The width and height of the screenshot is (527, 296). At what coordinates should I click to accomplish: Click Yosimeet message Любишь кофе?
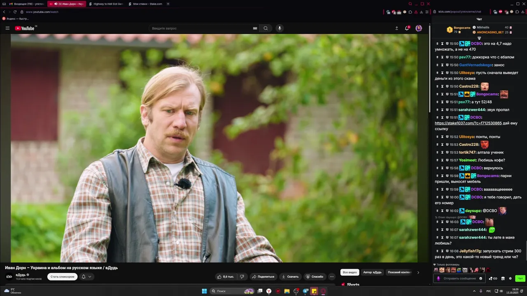[492, 160]
